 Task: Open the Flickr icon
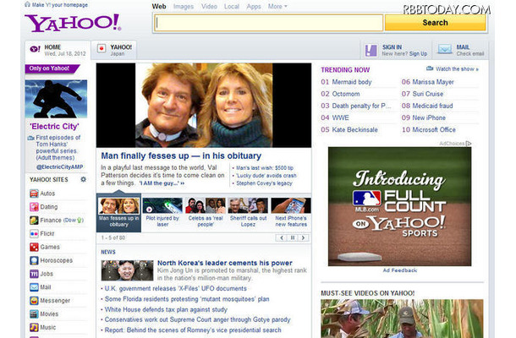point(34,234)
